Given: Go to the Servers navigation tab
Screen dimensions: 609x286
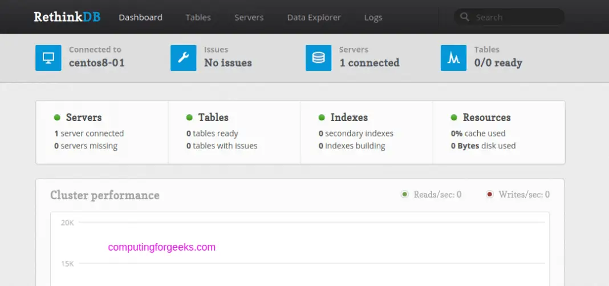Looking at the screenshot, I should click(249, 17).
